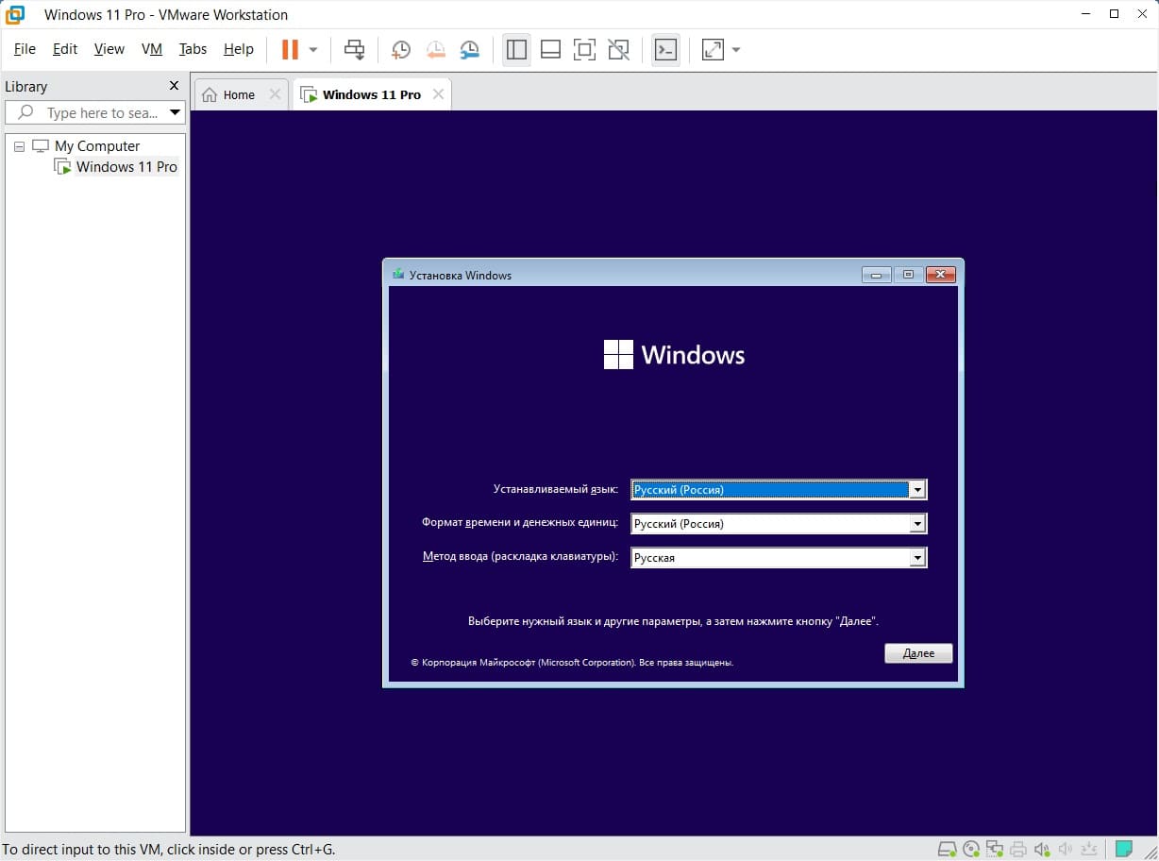The height and width of the screenshot is (861, 1159).
Task: Toggle the thumbnail bar view
Action: (x=550, y=50)
